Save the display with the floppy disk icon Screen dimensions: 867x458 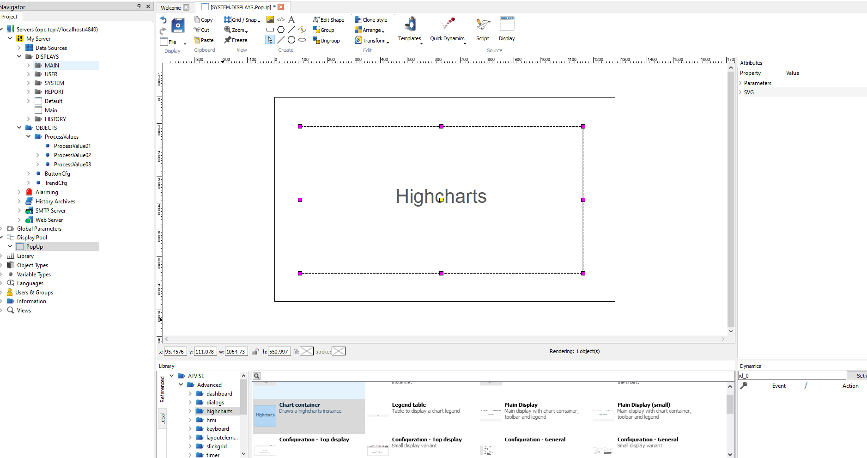tap(178, 25)
